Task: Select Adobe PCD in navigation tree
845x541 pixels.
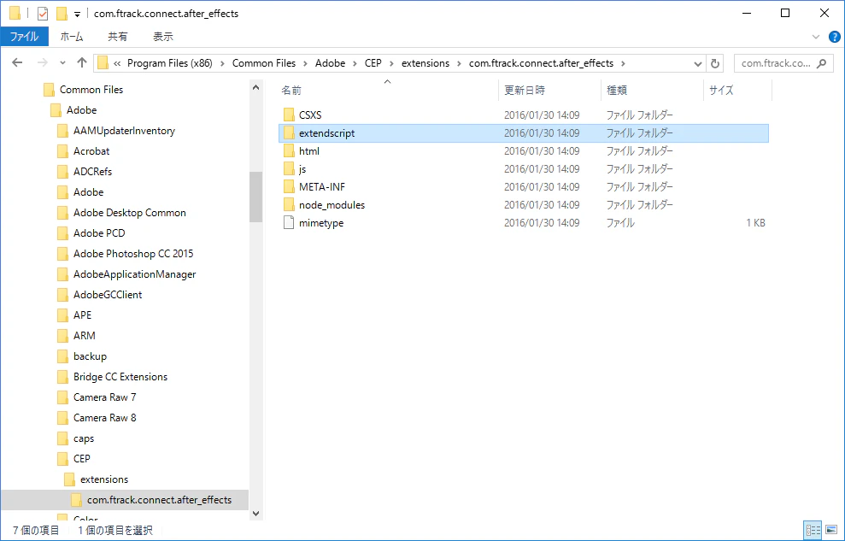Action: pyautogui.click(x=99, y=232)
